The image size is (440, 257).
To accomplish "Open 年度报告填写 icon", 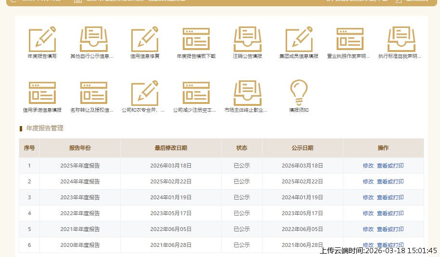I will (42, 39).
